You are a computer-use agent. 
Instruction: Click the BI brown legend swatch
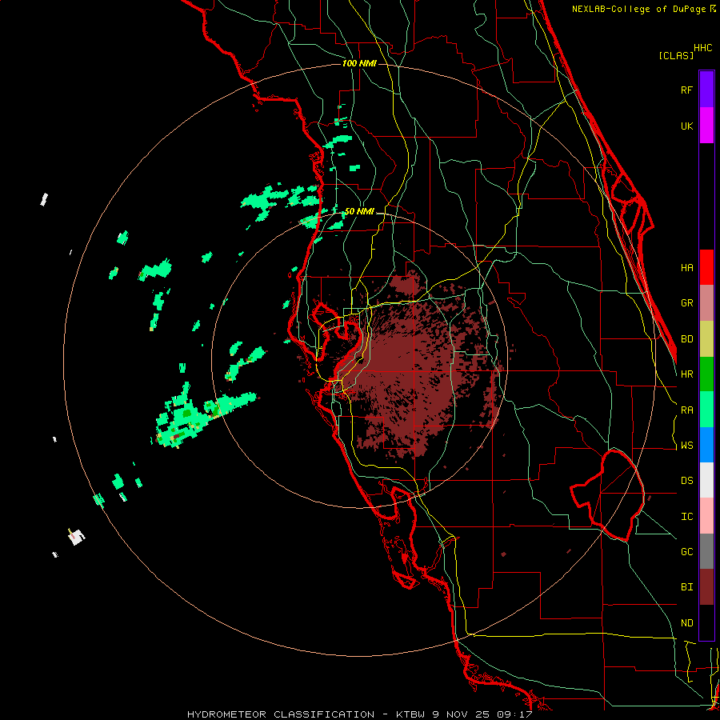tap(706, 587)
